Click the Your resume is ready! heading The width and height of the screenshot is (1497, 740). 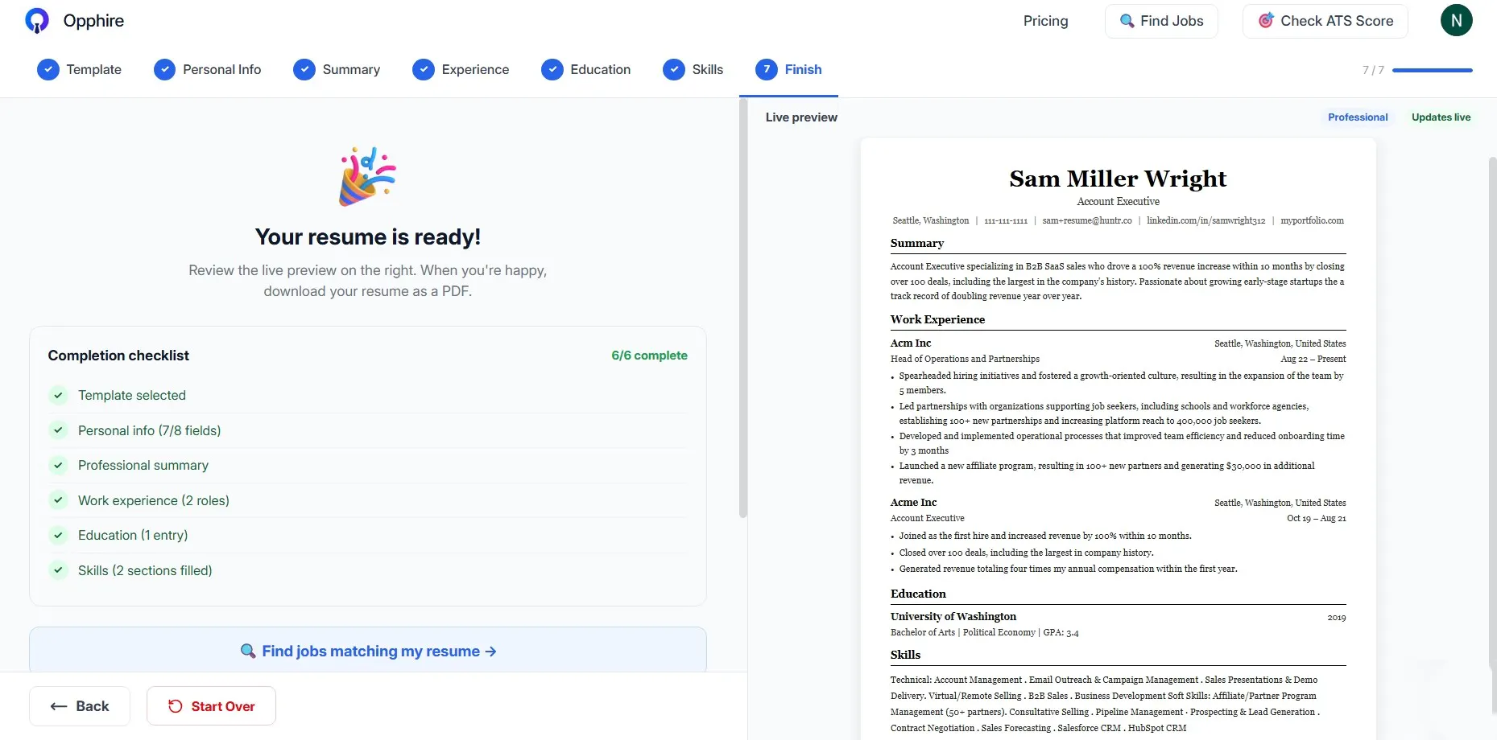pyautogui.click(x=368, y=236)
